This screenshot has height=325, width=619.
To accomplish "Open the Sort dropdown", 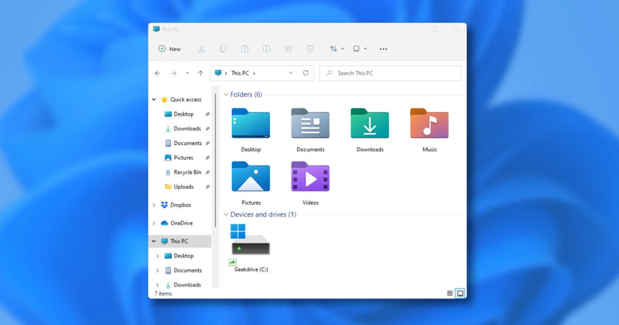I will tap(336, 48).
